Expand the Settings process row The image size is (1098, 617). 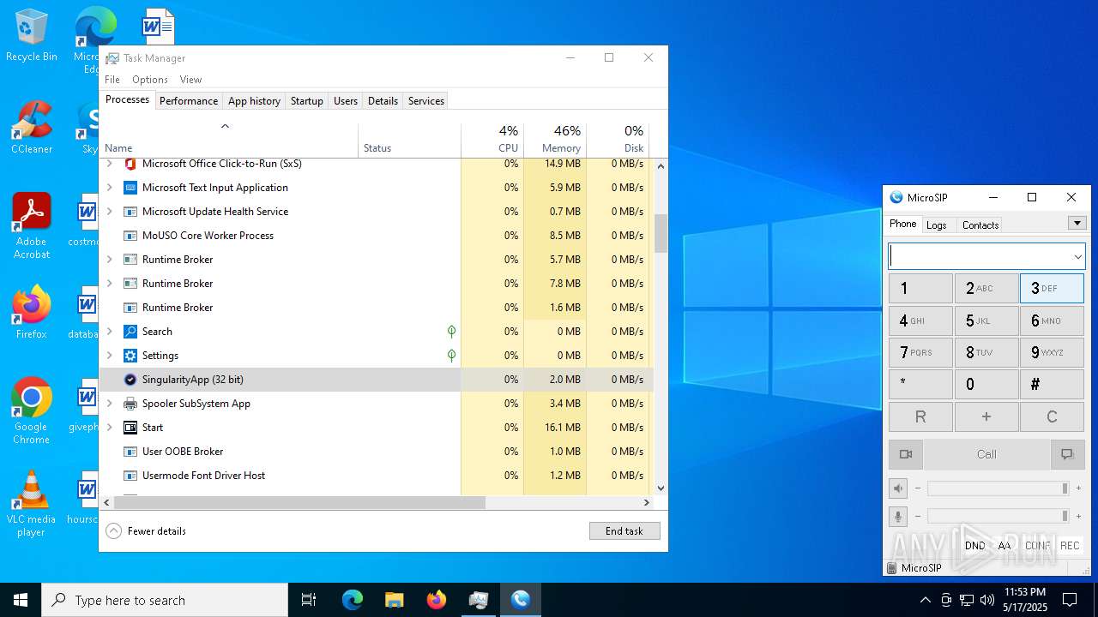[x=109, y=356]
